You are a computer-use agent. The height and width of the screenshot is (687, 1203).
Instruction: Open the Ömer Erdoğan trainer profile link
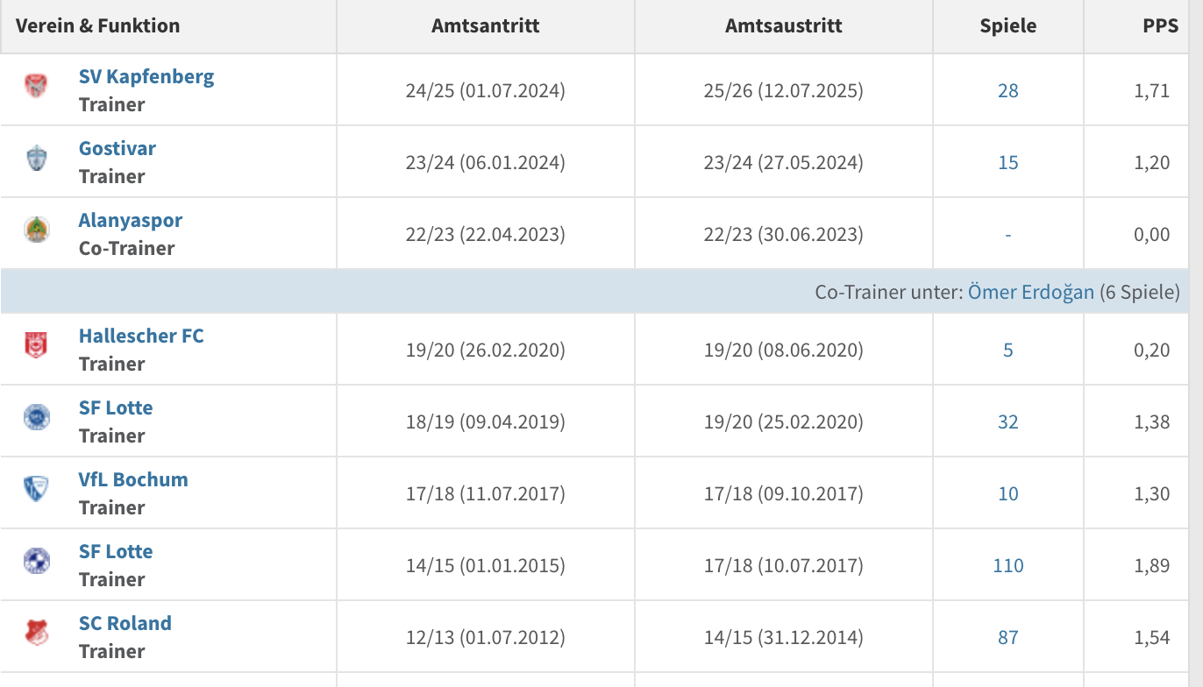click(x=1030, y=292)
